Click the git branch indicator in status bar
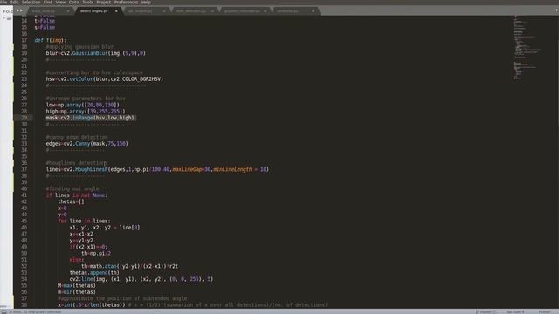The height and width of the screenshot is (314, 559). click(x=486, y=311)
